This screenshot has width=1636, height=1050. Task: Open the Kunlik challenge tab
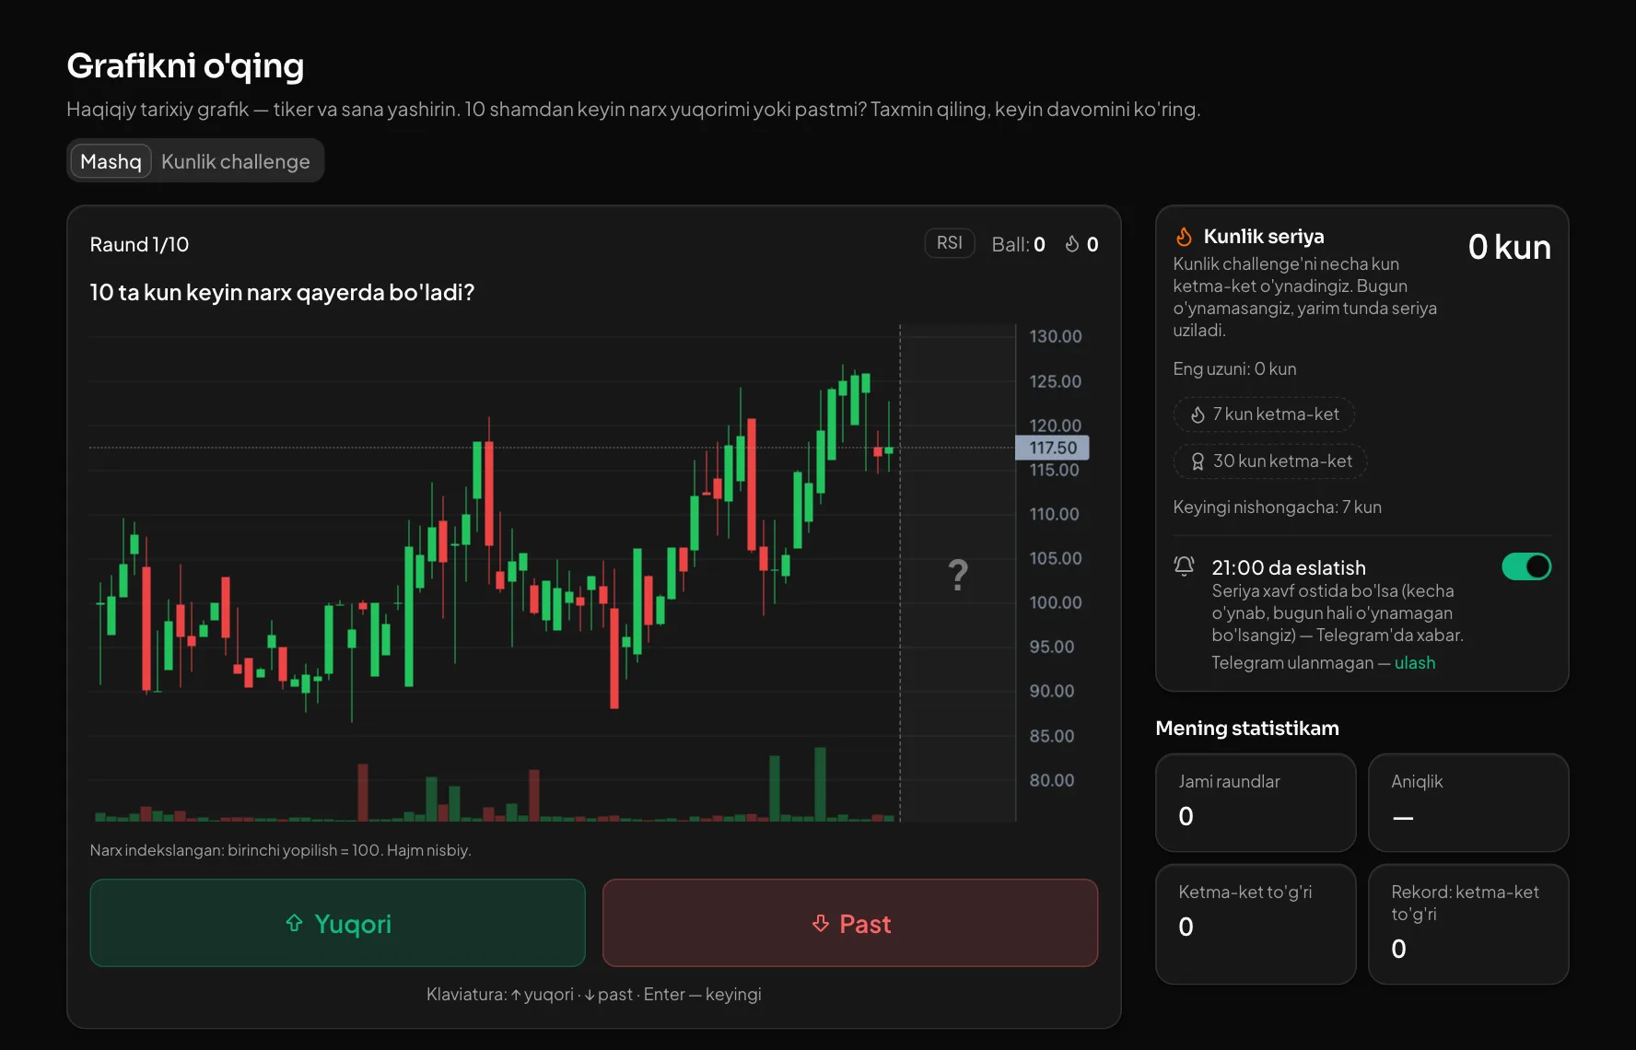coord(236,161)
